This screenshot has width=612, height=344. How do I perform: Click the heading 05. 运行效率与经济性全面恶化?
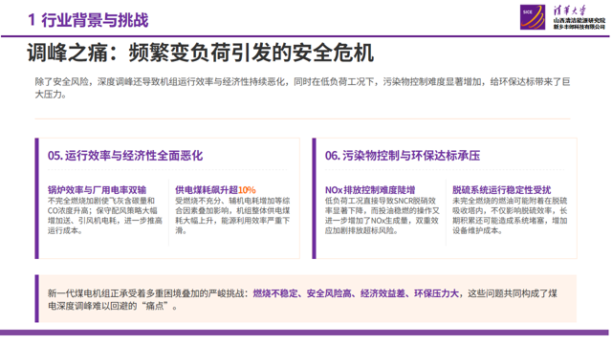[125, 156]
